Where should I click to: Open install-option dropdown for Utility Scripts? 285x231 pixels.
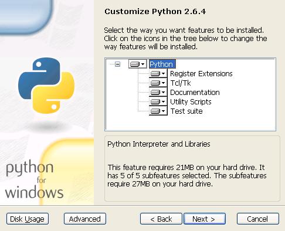pos(158,101)
